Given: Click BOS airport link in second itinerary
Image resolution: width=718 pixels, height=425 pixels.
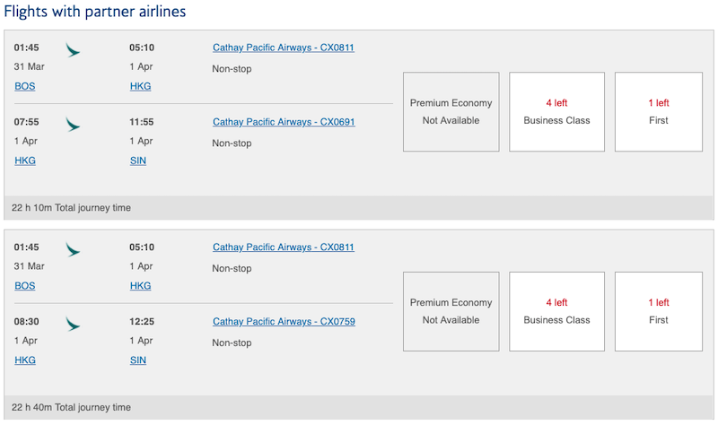Looking at the screenshot, I should pos(25,285).
